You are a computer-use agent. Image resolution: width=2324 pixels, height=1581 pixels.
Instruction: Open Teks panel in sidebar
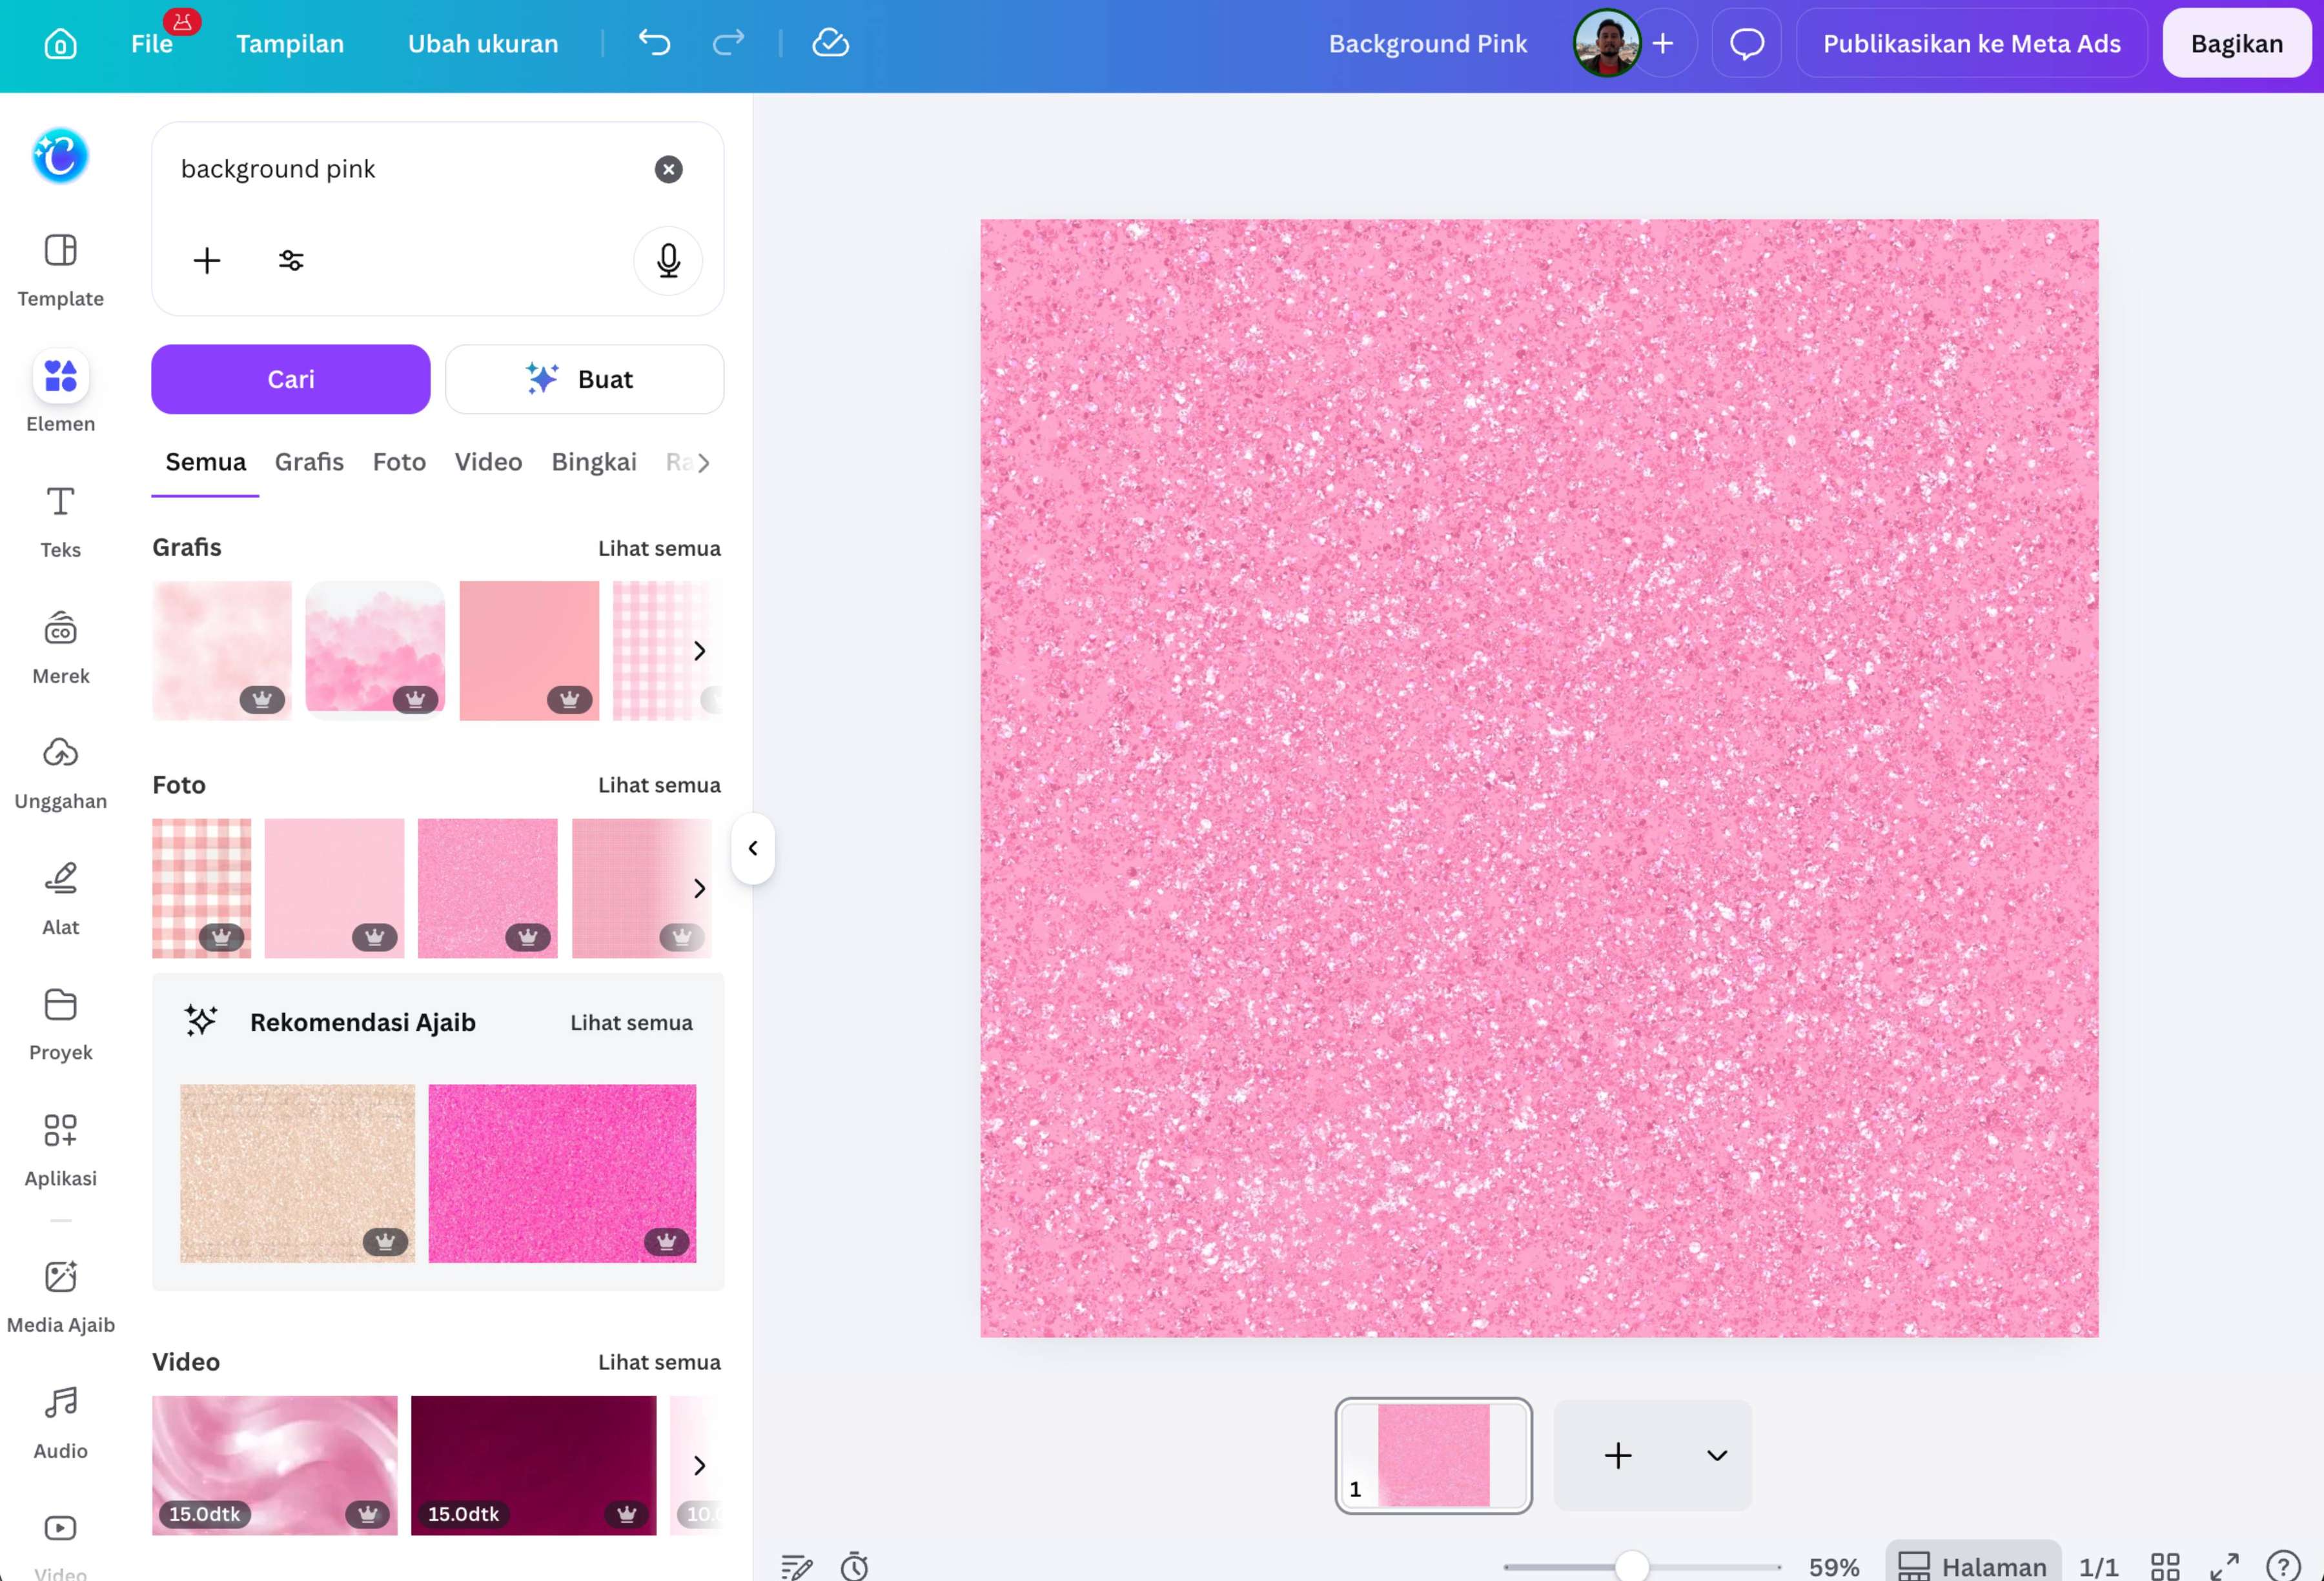click(60, 521)
